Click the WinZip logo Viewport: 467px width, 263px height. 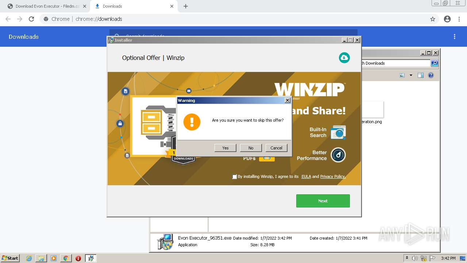pos(309,89)
